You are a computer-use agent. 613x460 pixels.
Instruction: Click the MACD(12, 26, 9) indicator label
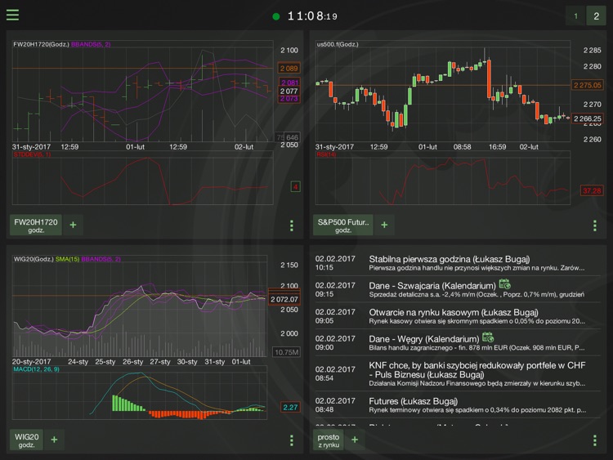point(36,369)
